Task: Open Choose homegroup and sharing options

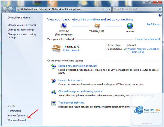Action: [80, 91]
